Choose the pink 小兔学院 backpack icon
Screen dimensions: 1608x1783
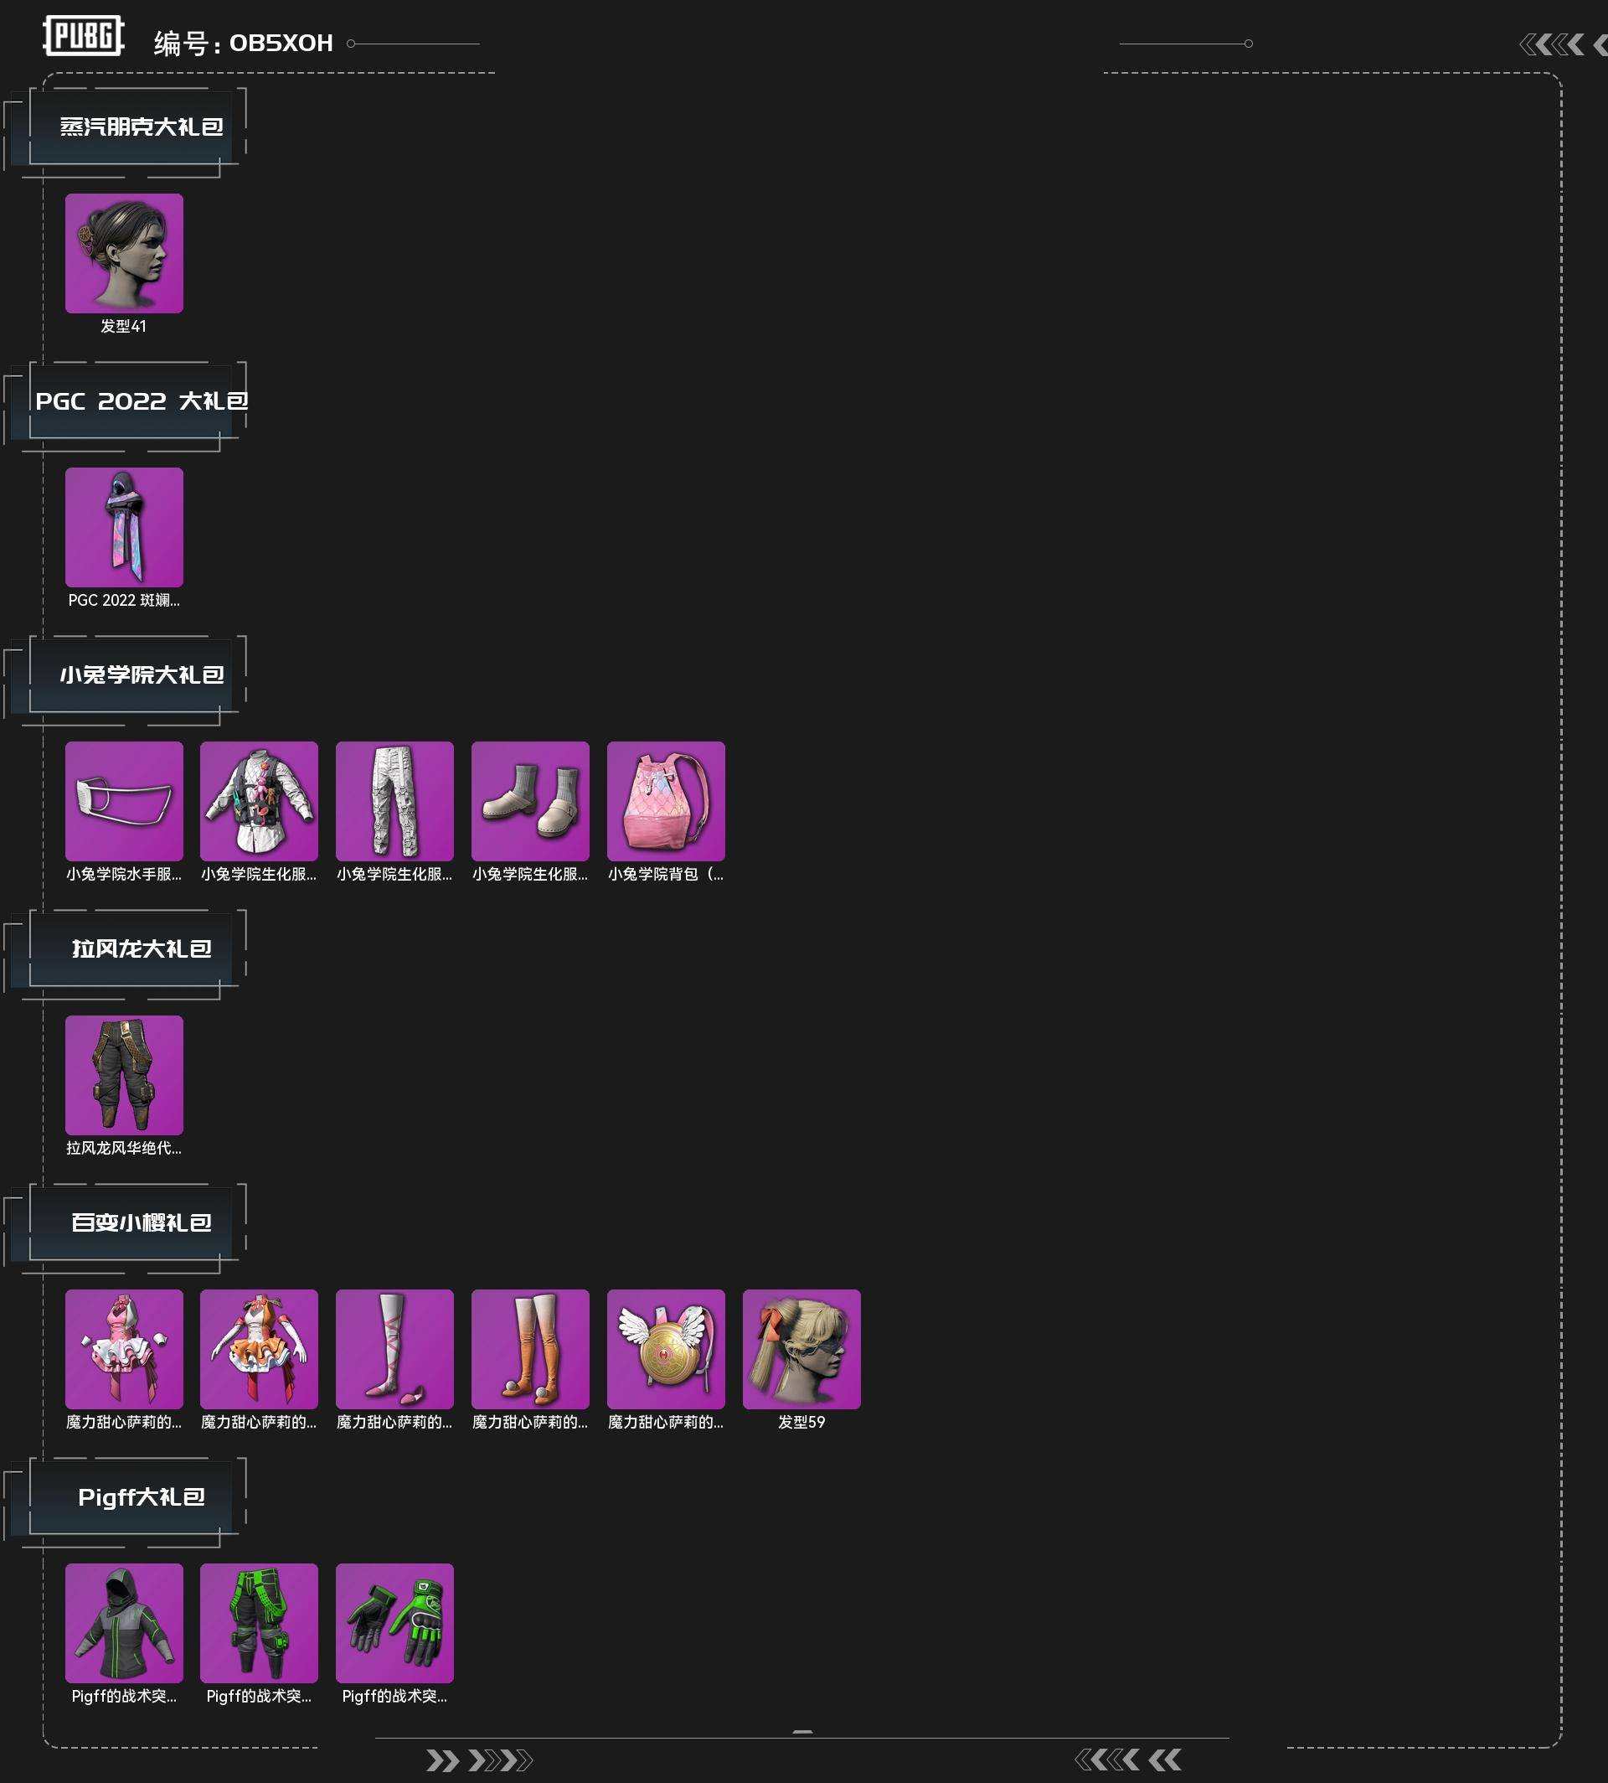[x=666, y=802]
